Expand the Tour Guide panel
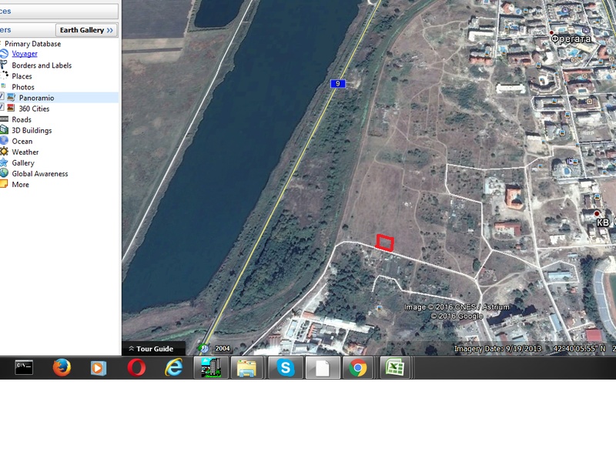The height and width of the screenshot is (462, 616). coord(151,349)
